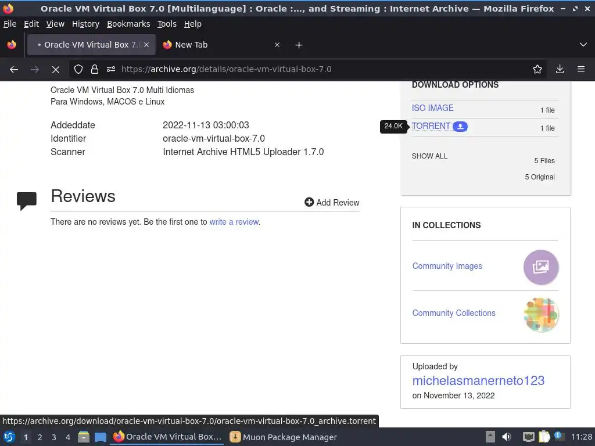Screen dimensions: 595x446
Task: Switch to Muon Package Manager taskbar window
Action: (284, 437)
